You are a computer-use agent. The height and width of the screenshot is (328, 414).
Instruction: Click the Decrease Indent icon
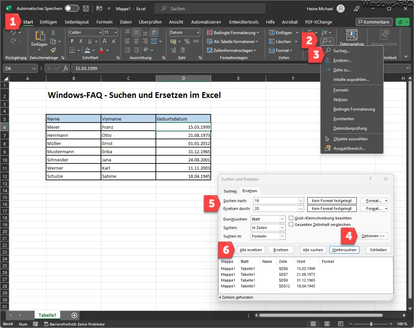coord(127,50)
